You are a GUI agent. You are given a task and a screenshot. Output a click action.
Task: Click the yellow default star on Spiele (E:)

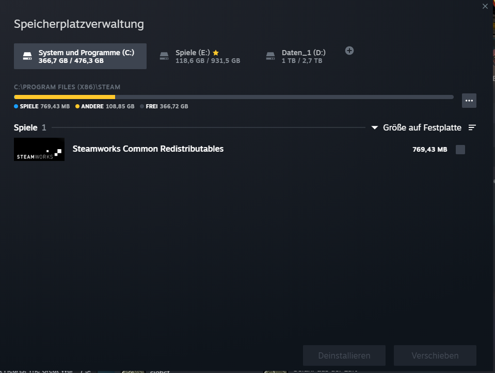(x=216, y=53)
